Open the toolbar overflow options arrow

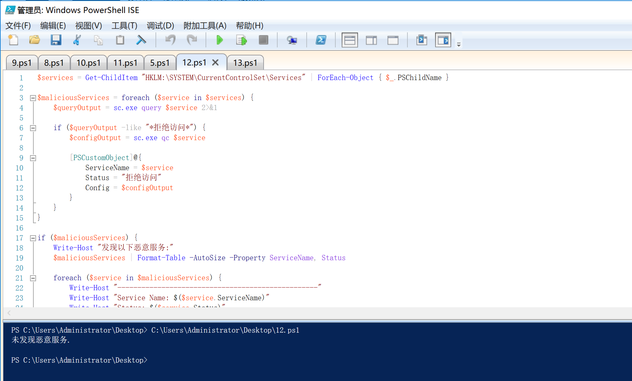459,44
